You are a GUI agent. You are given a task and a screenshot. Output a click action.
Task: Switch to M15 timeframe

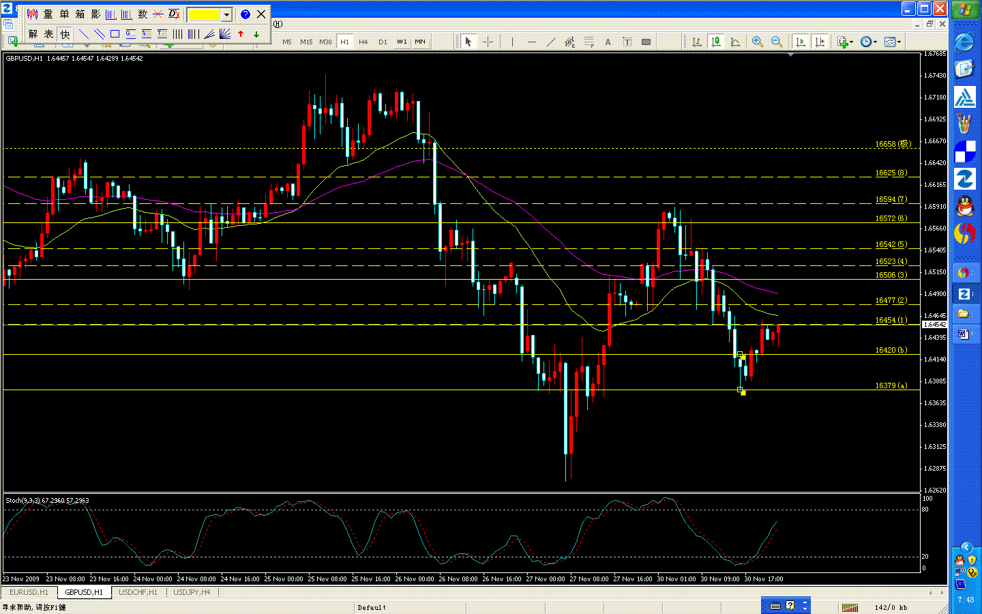(x=306, y=42)
